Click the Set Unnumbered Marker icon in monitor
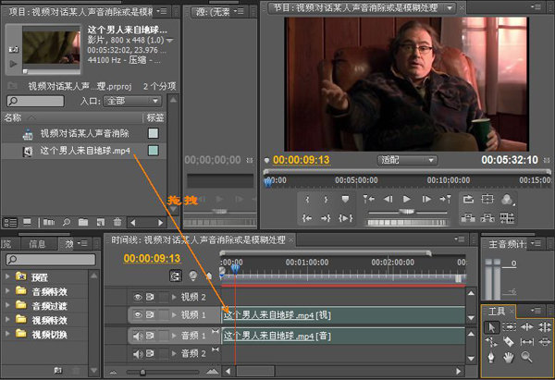The image size is (555, 380). [345, 199]
